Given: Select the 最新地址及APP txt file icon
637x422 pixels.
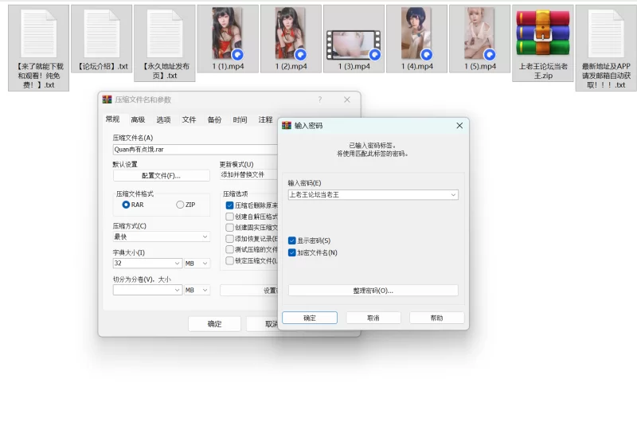Looking at the screenshot, I should click(606, 33).
